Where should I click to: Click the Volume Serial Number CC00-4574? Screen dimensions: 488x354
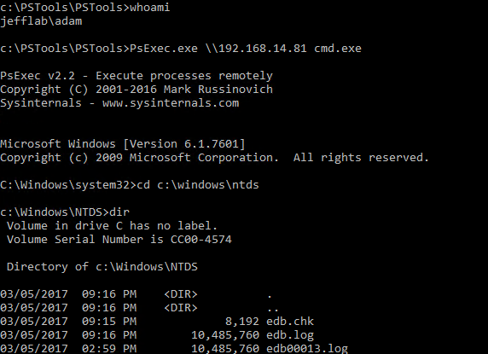coord(119,239)
